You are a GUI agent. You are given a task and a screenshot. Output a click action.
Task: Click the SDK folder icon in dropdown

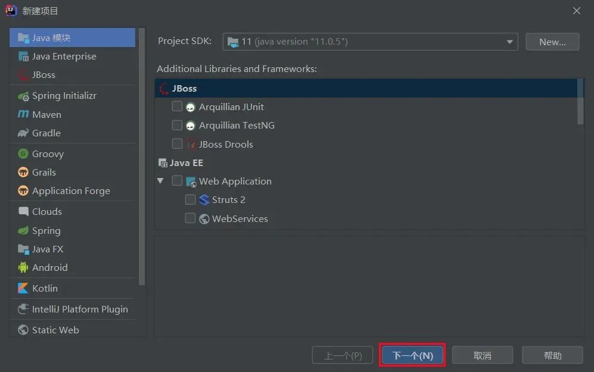pyautogui.click(x=232, y=42)
